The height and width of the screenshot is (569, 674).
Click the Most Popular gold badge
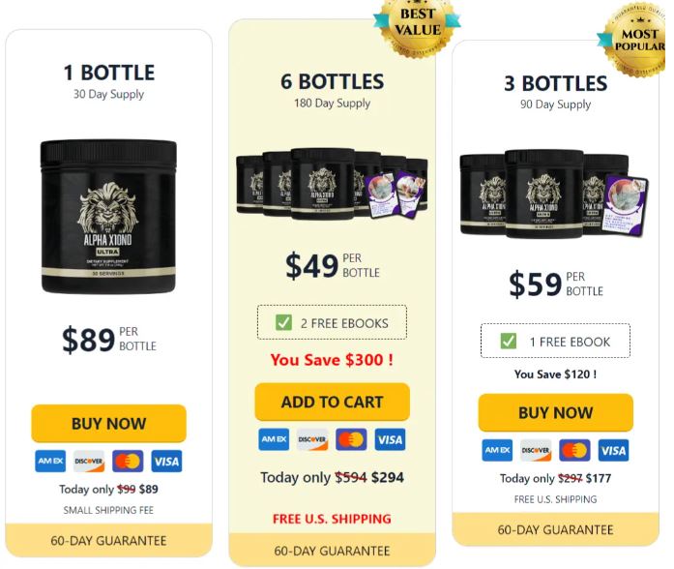coord(635,40)
